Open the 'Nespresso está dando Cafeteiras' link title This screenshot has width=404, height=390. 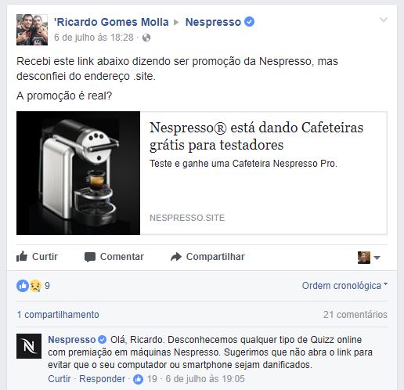coord(256,136)
